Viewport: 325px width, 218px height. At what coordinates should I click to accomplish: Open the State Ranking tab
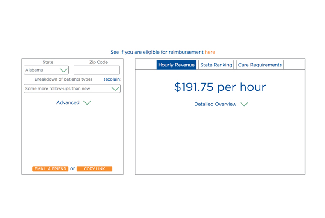[216, 65]
